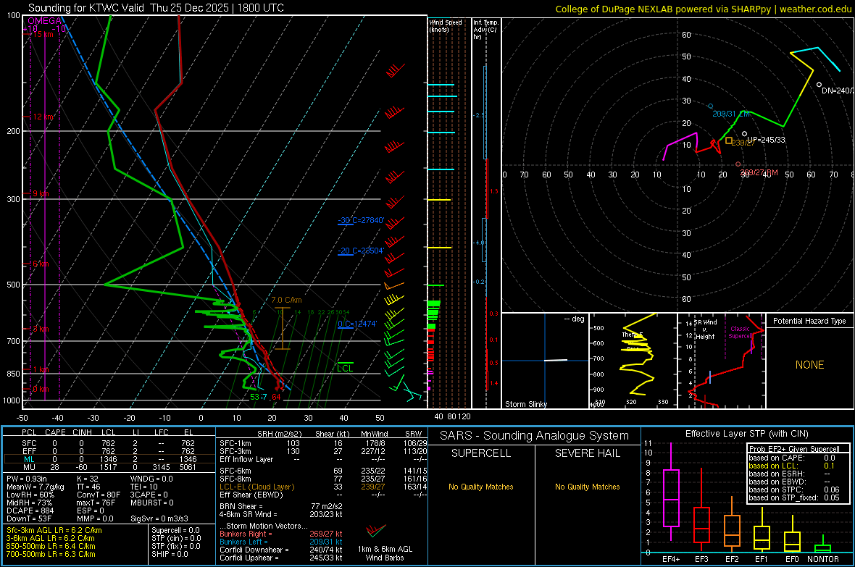Click the 1km & 6km wind barbs icon

tap(376, 531)
